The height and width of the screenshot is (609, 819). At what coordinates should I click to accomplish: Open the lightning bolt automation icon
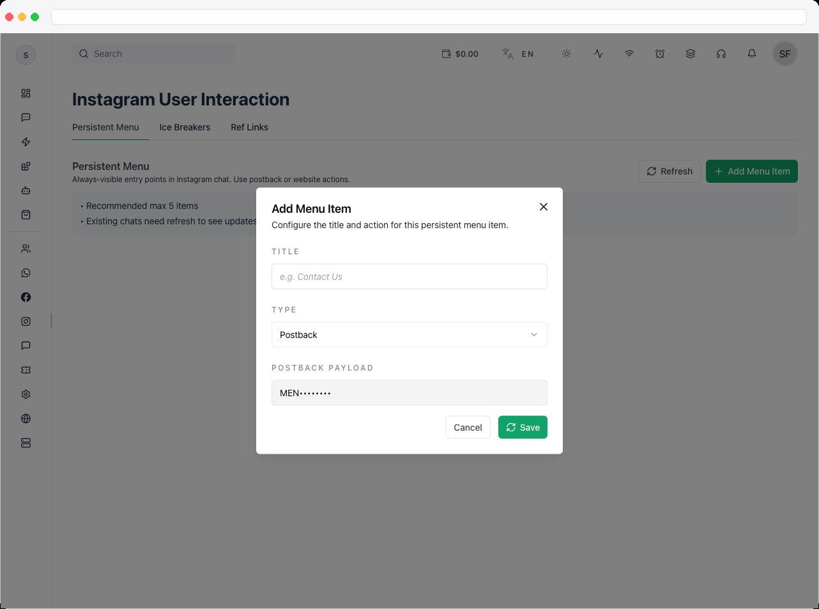click(x=26, y=142)
